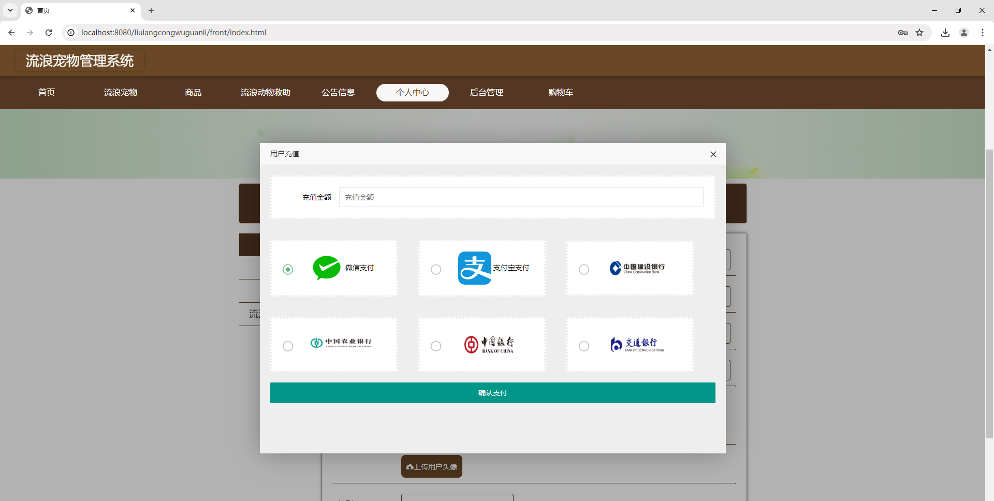Open 后台管理 navigation item
994x501 pixels.
click(487, 93)
